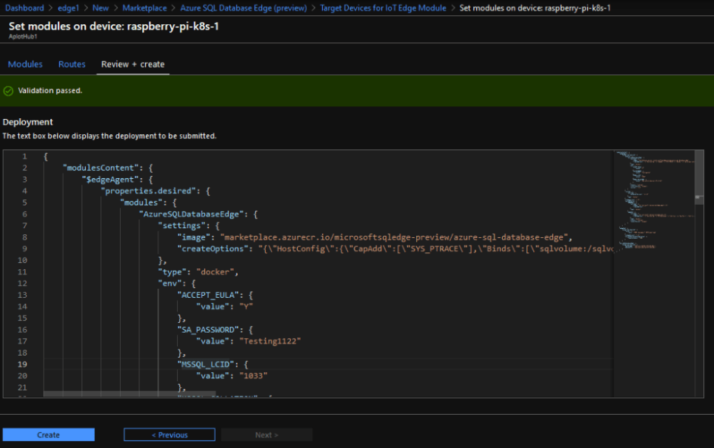The height and width of the screenshot is (448, 714).
Task: Go back with the Previous button
Action: [x=169, y=435]
